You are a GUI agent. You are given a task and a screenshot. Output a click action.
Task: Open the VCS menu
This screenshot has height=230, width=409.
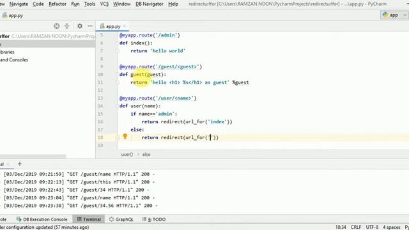click(x=104, y=4)
